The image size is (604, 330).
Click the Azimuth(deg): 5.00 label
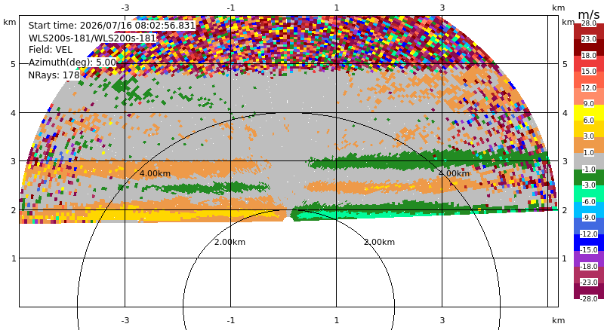(x=72, y=63)
